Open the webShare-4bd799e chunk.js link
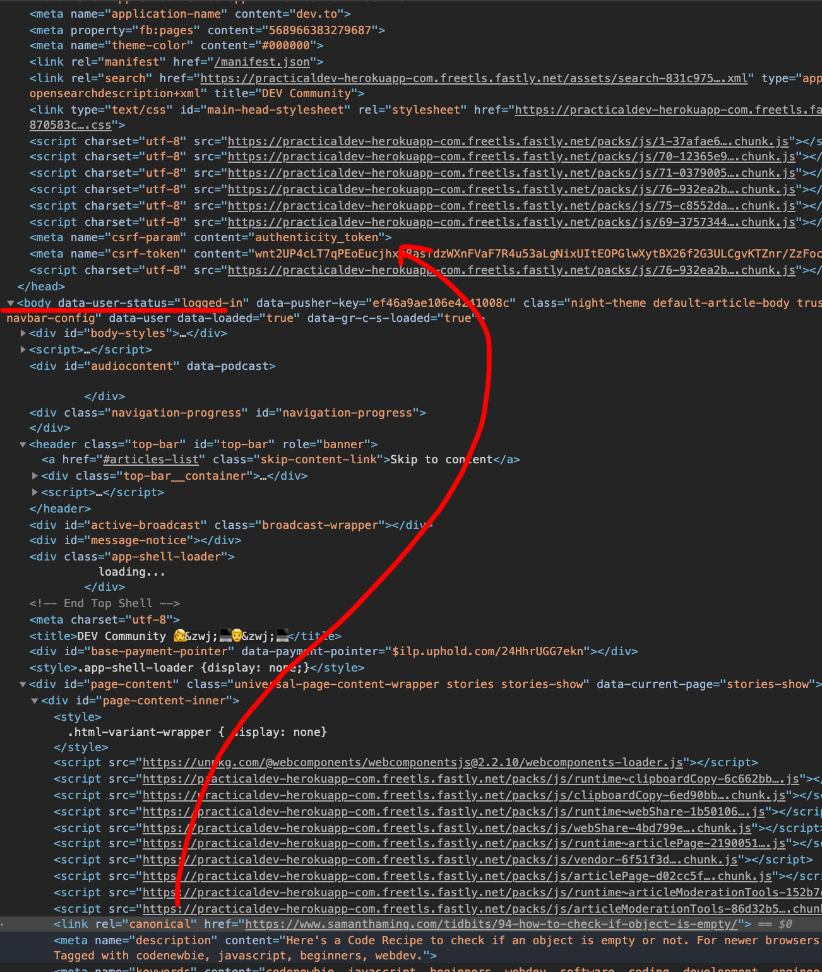 pyautogui.click(x=447, y=828)
